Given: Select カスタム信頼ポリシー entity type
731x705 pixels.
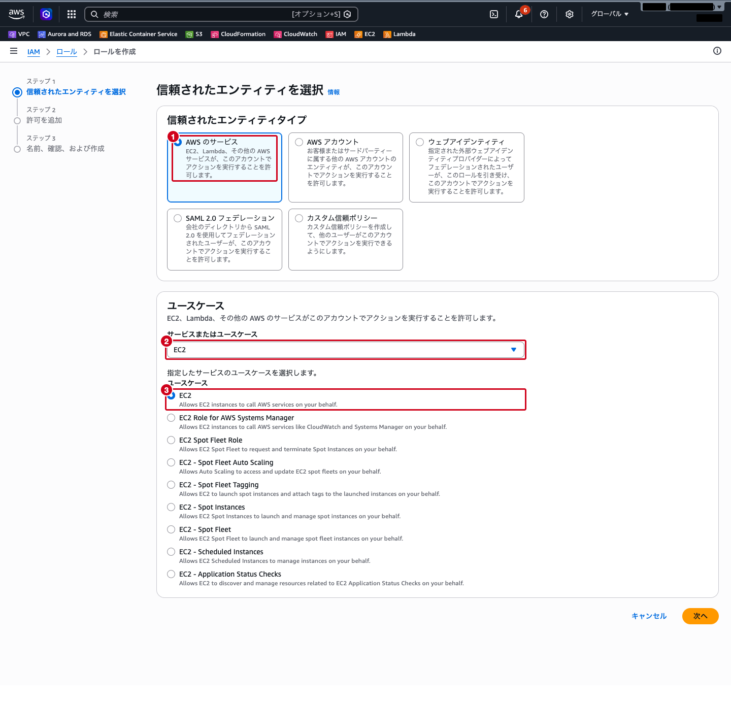Looking at the screenshot, I should (x=346, y=240).
